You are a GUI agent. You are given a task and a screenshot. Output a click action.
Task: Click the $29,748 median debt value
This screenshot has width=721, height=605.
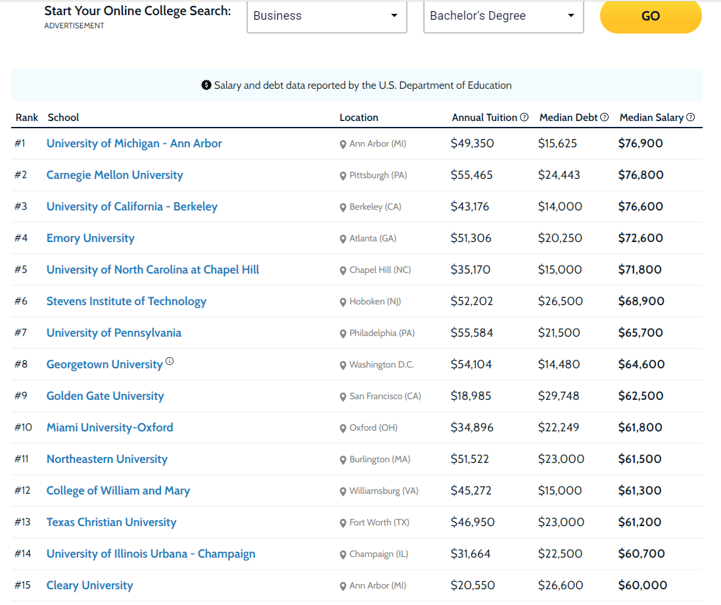click(559, 396)
